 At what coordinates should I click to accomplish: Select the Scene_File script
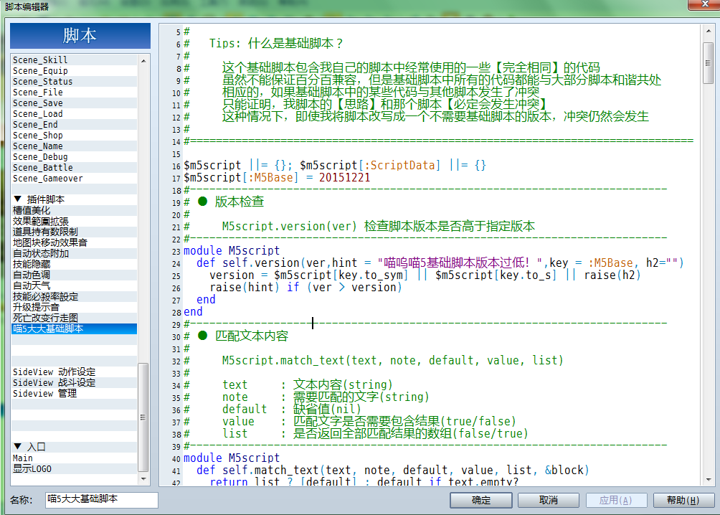click(74, 93)
